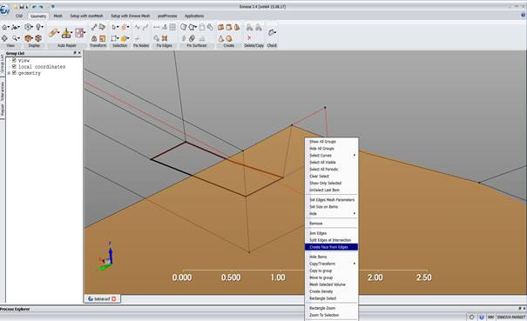
Task: Uncheck the local coordinates checkbox
Action: point(14,67)
